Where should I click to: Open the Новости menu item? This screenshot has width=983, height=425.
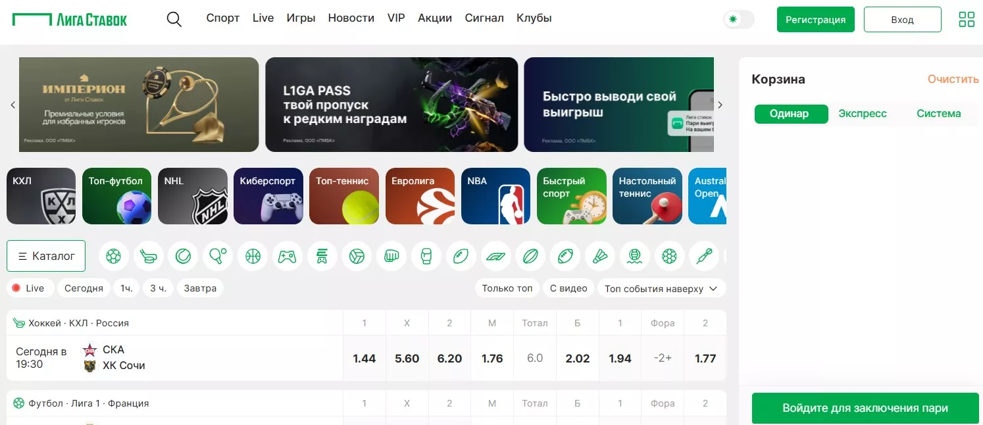(351, 18)
